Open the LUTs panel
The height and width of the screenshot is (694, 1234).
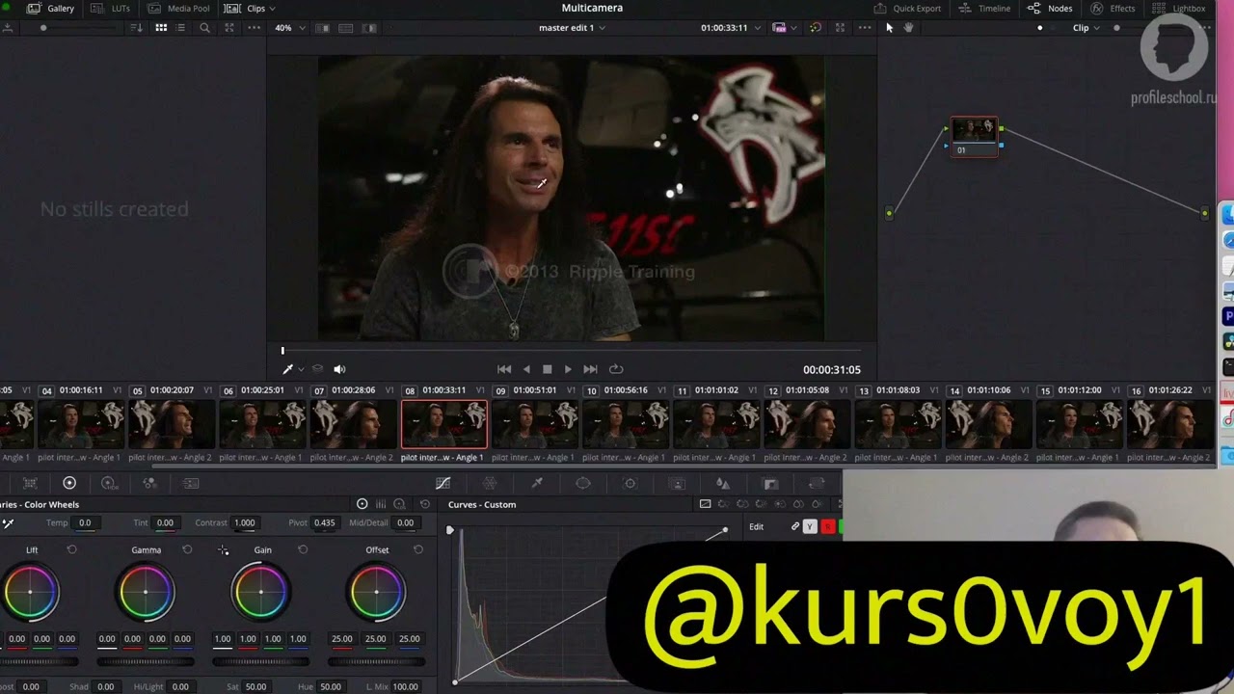[111, 9]
